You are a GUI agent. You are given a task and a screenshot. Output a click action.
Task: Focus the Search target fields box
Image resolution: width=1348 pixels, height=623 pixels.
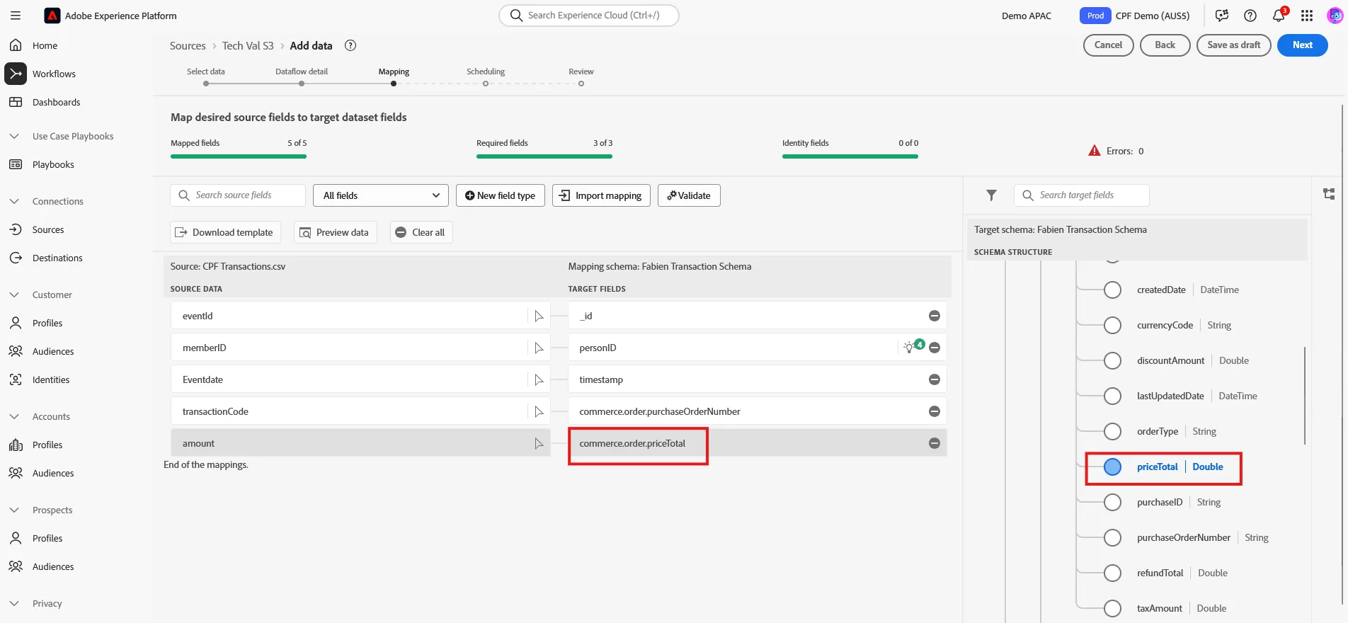pyautogui.click(x=1082, y=195)
